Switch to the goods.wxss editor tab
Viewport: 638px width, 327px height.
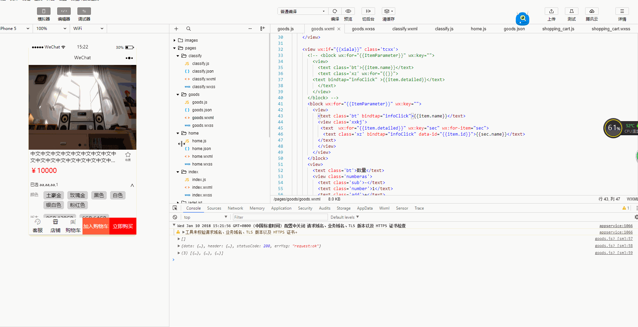click(x=363, y=29)
